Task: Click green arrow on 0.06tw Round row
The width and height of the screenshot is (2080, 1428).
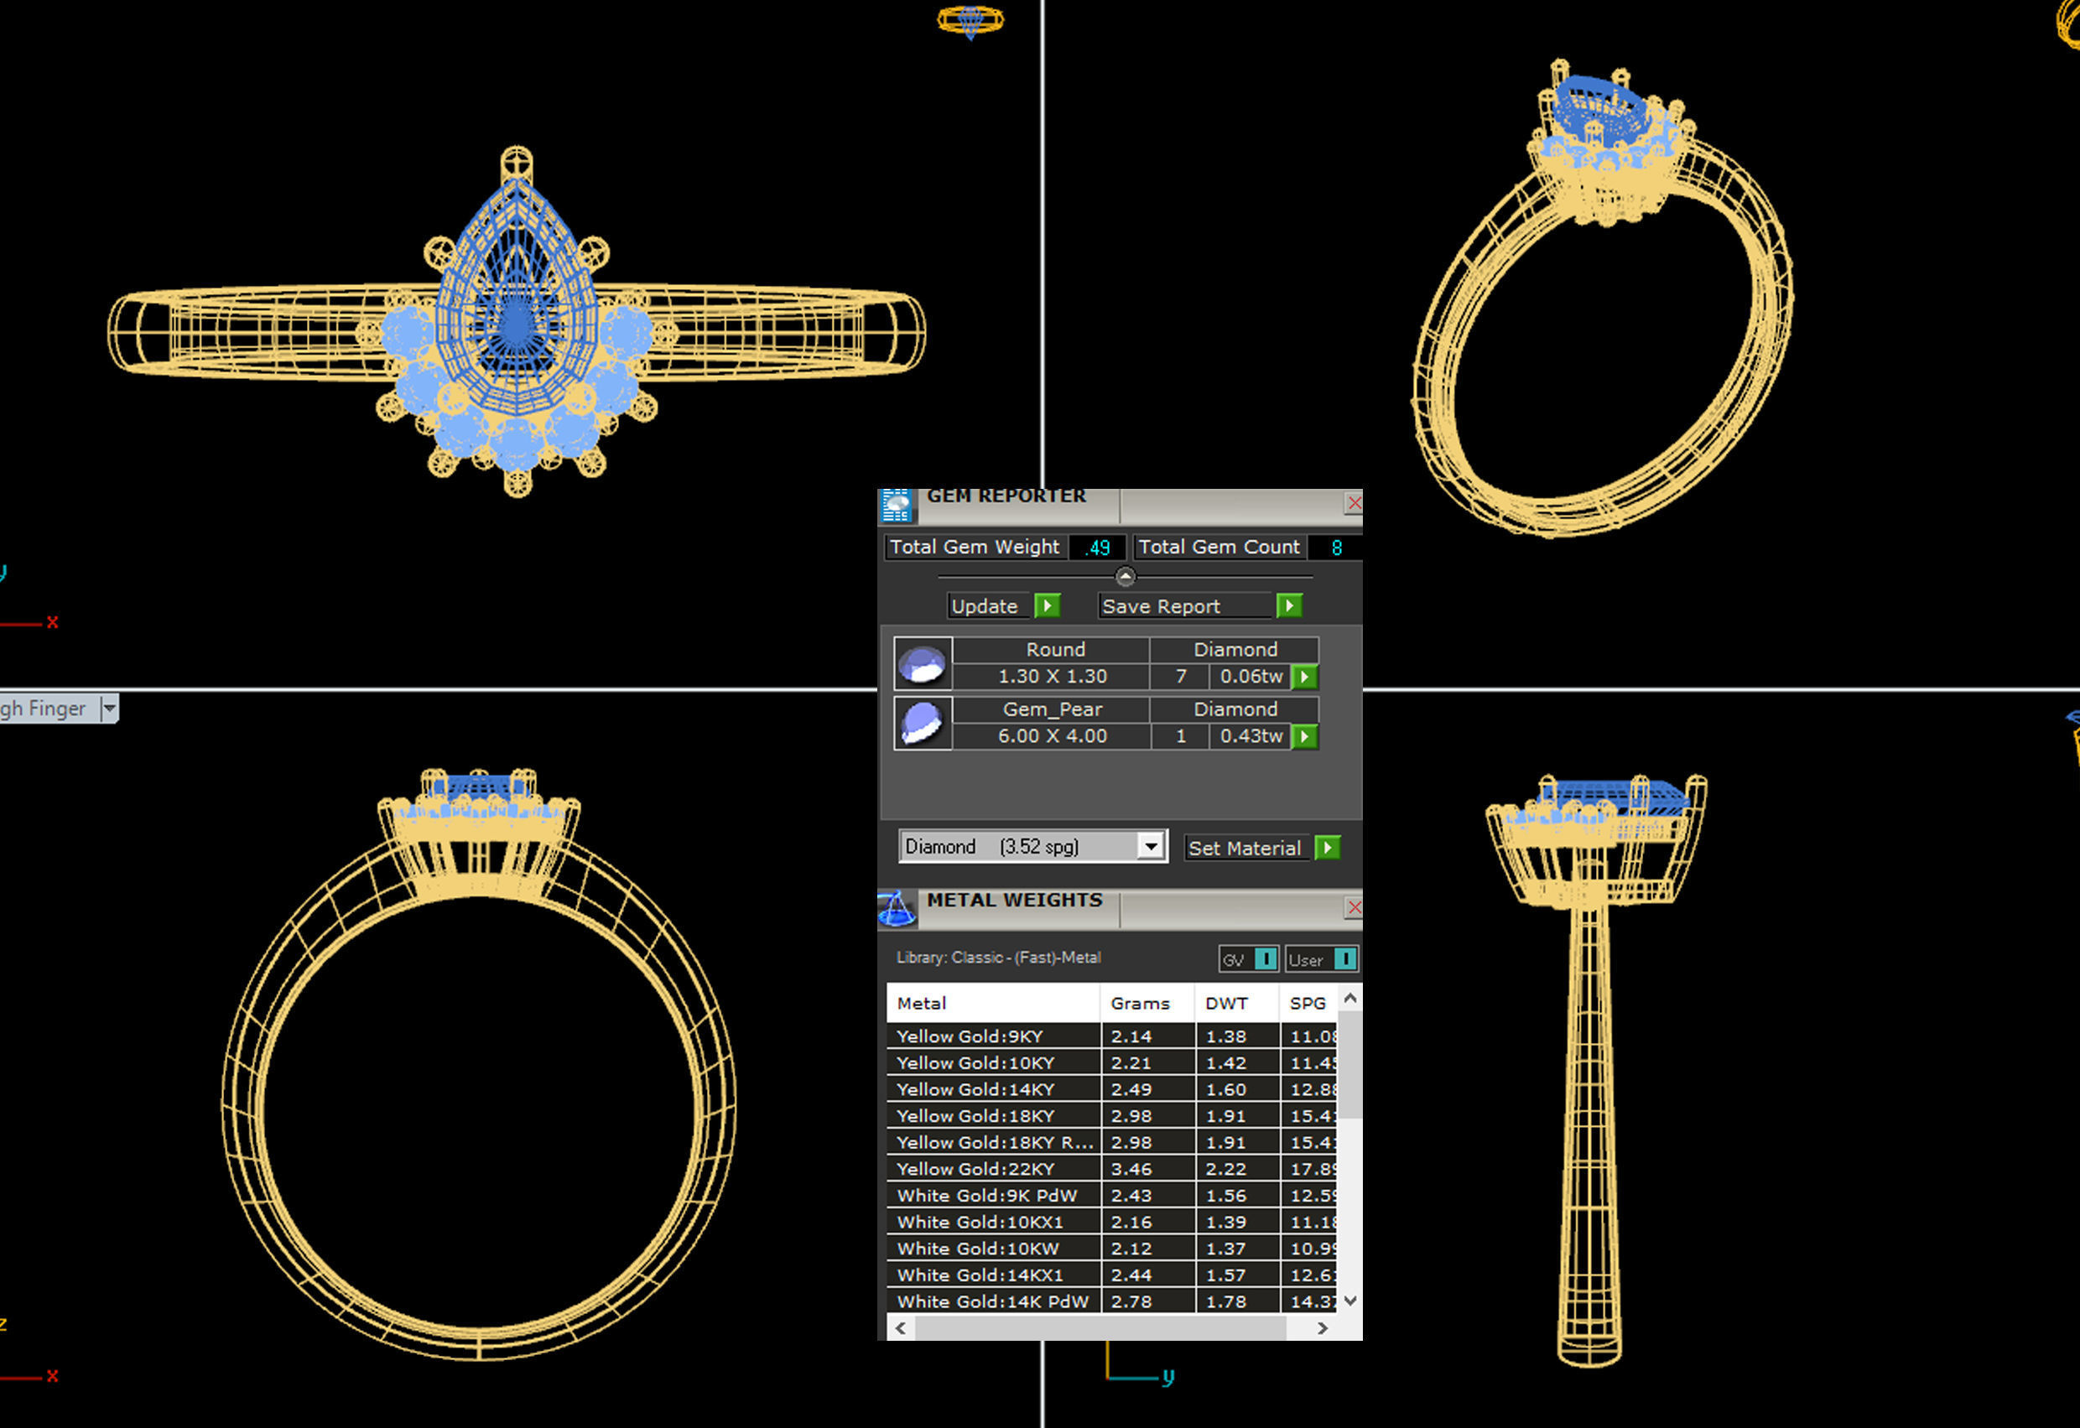Action: point(1305,678)
